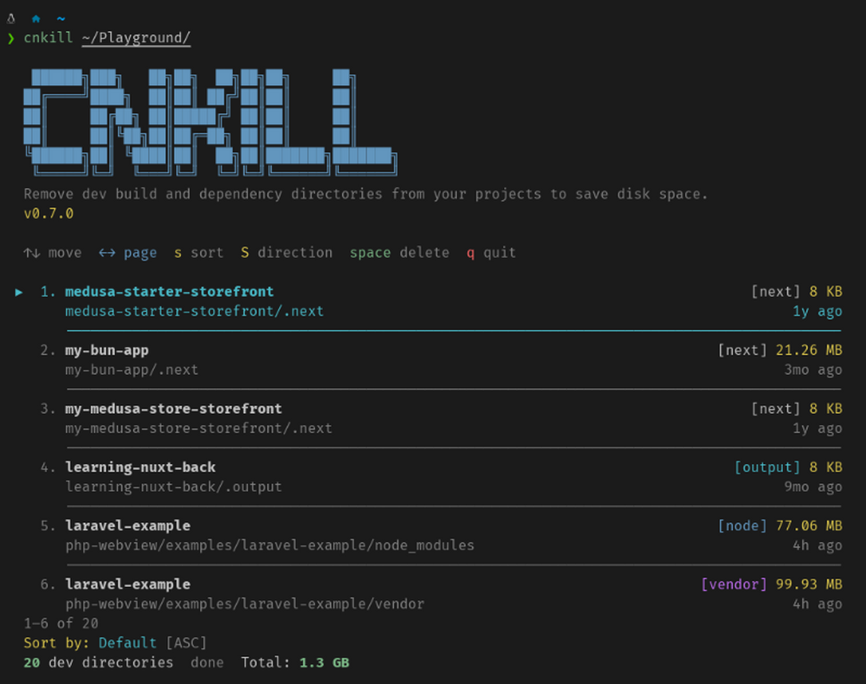The height and width of the screenshot is (684, 866).
Task: Click the 'space delete' key hint
Action: point(399,253)
